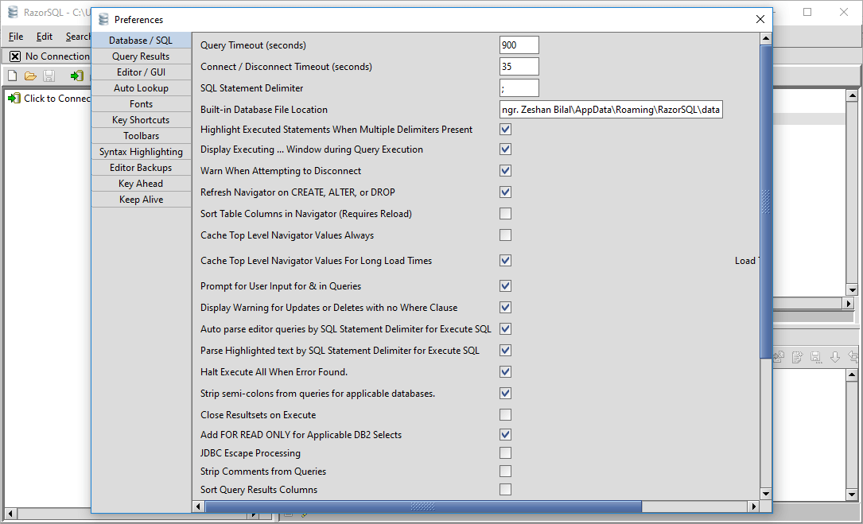
Task: Click the Click to Connect navigator item
Action: pyautogui.click(x=49, y=99)
